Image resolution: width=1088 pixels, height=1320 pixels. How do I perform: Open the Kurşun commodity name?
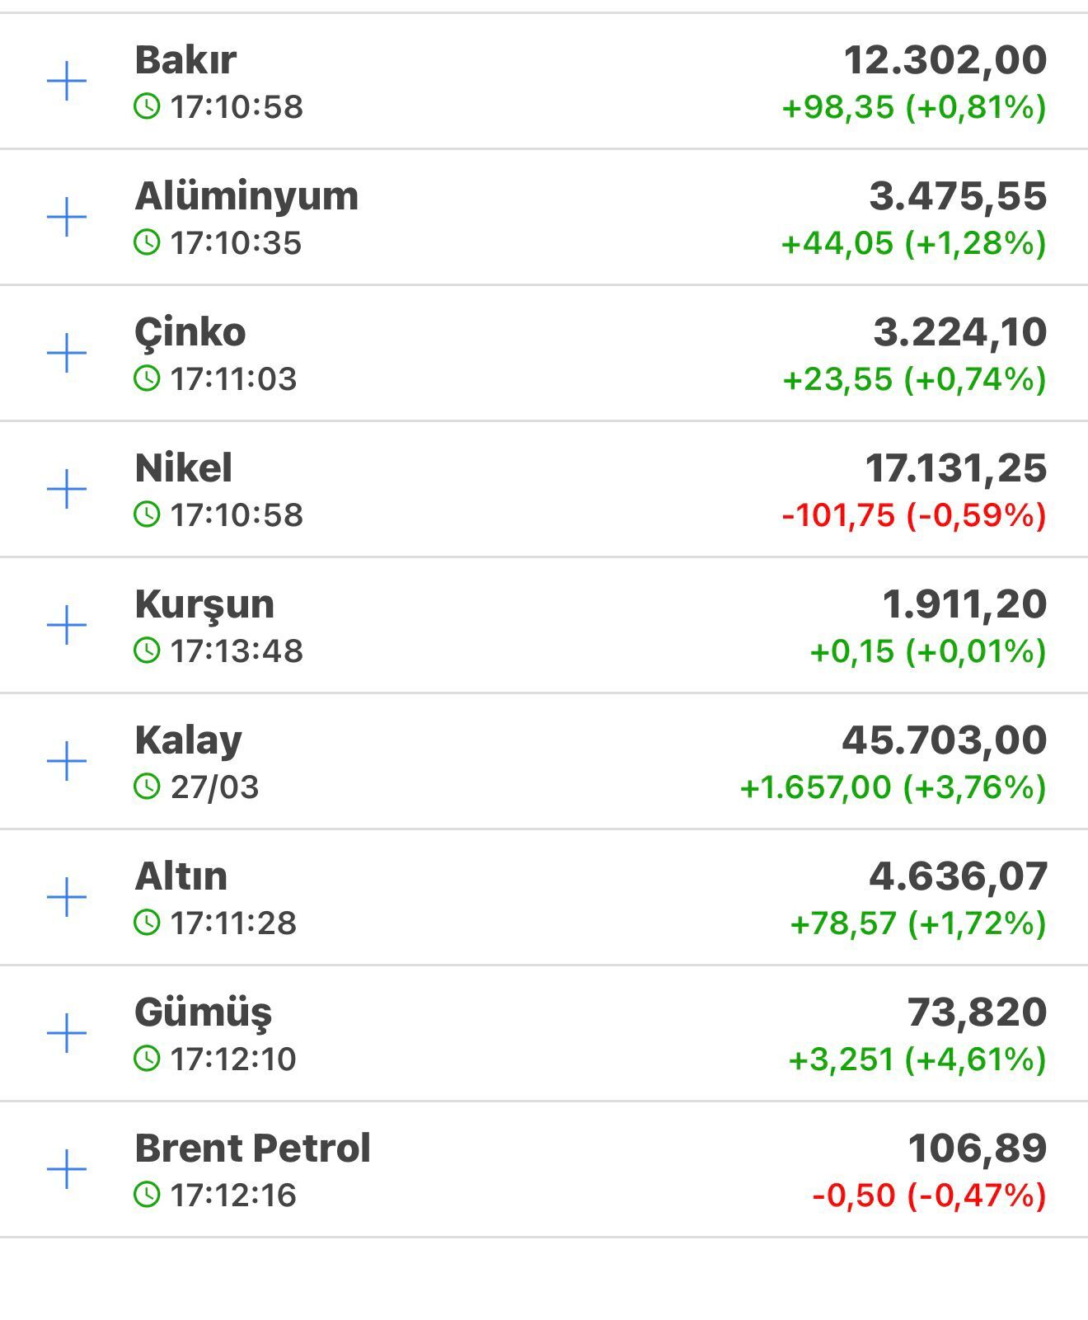pos(204,604)
